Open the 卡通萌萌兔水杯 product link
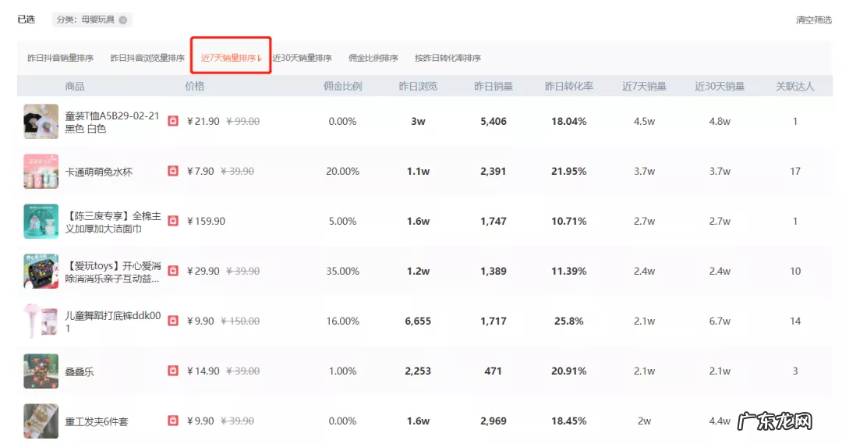This screenshot has height=444, width=842. [98, 172]
